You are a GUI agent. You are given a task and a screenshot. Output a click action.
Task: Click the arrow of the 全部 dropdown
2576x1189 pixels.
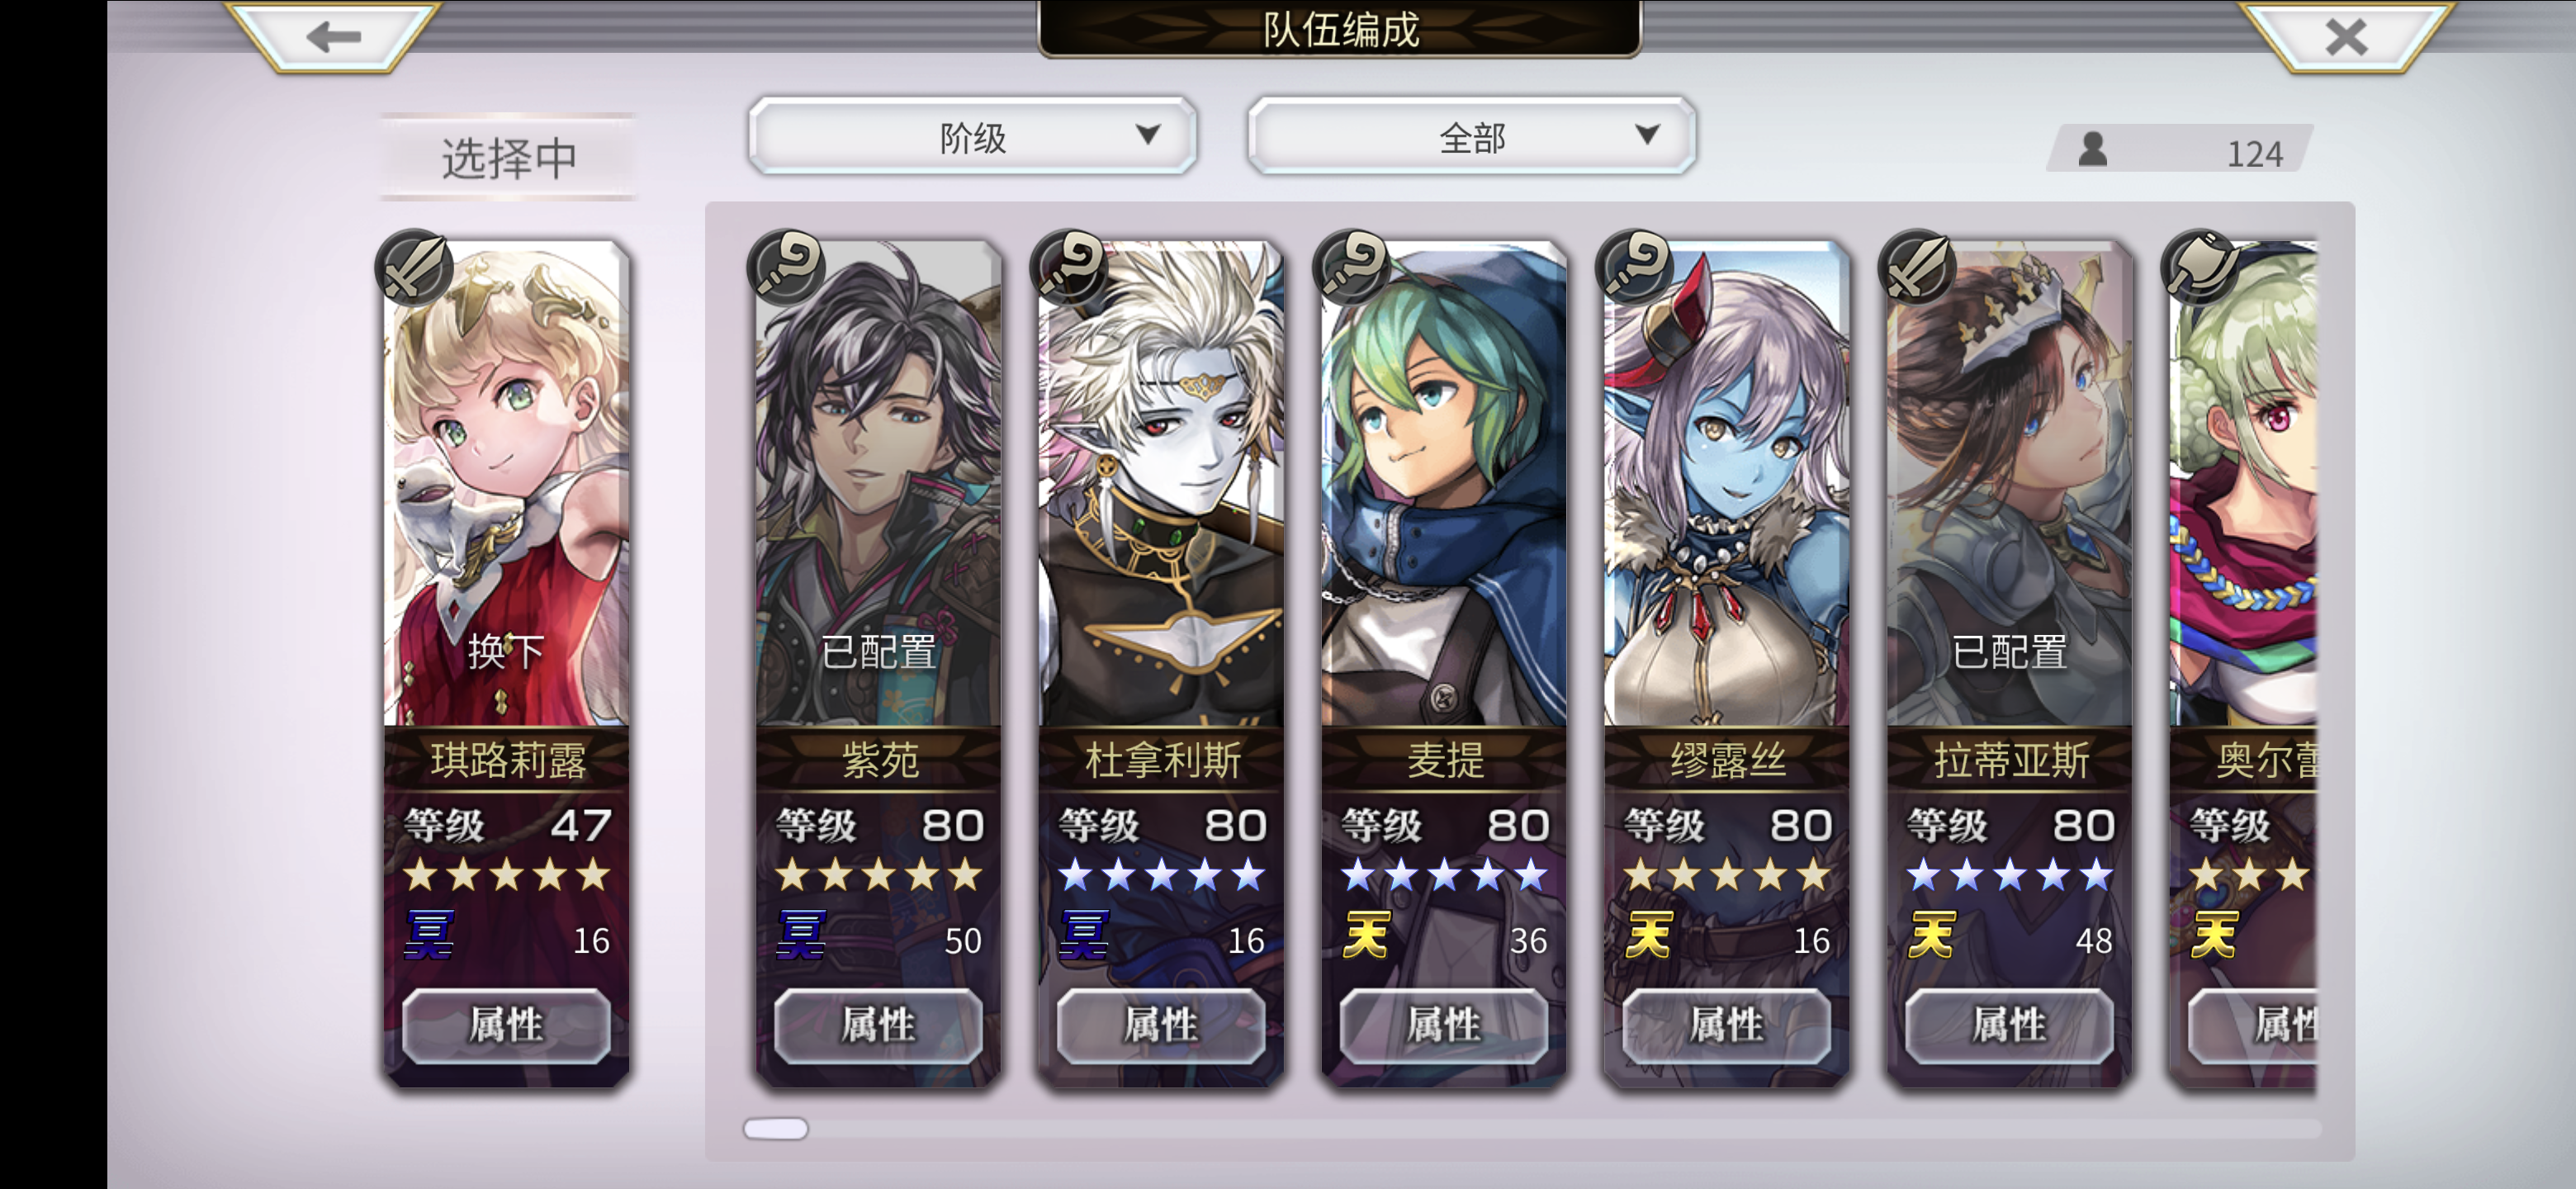coord(1647,134)
